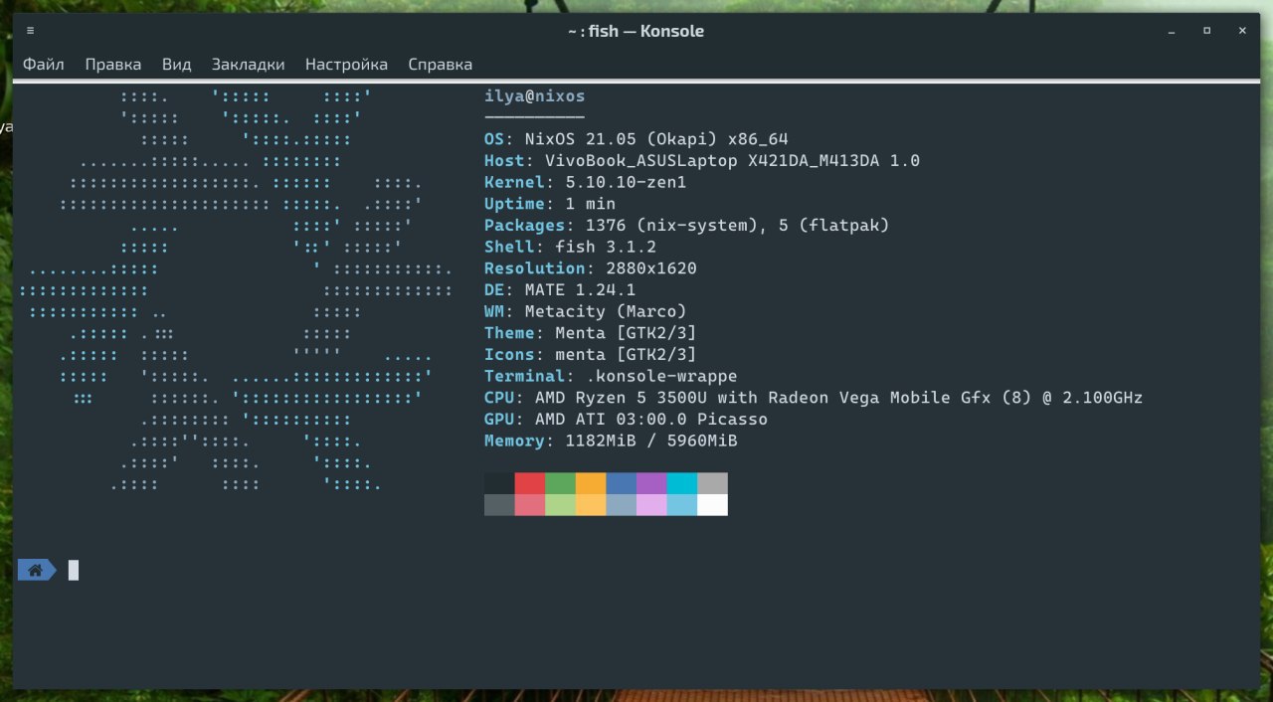The width and height of the screenshot is (1273, 702).
Task: Click the Uptime 1 min line
Action: coord(550,204)
